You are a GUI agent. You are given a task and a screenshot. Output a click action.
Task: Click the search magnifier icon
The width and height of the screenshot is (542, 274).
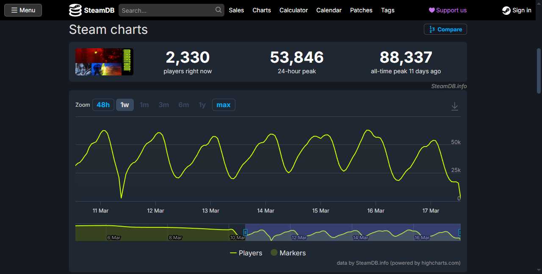pos(218,10)
